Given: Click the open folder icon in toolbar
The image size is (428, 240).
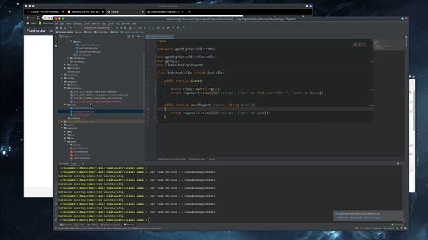Looking at the screenshot, I should (56, 27).
